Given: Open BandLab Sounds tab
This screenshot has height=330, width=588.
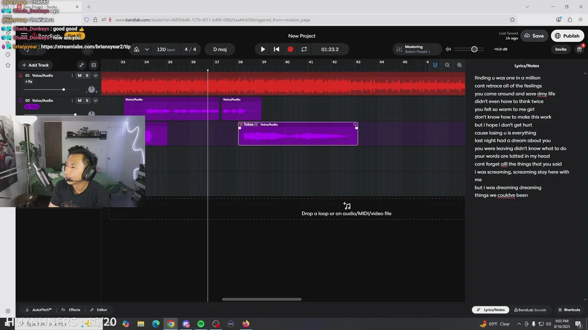Looking at the screenshot, I should click(530, 310).
